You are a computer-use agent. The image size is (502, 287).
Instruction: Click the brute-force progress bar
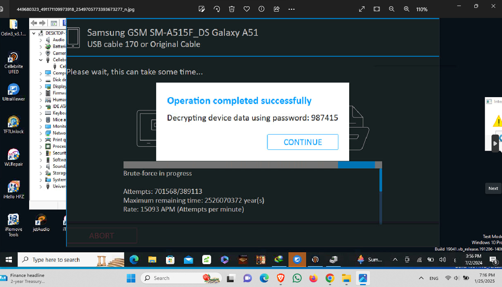253,165
